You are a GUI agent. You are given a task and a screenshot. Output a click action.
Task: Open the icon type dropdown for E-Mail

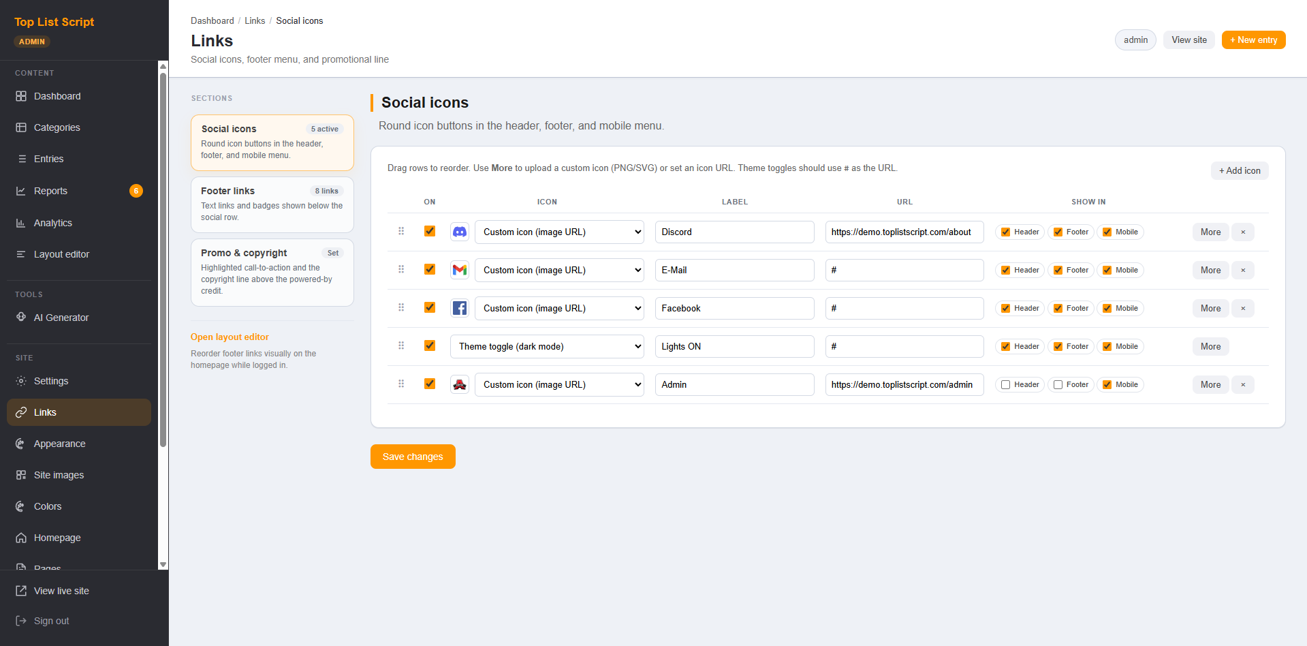(x=559, y=270)
